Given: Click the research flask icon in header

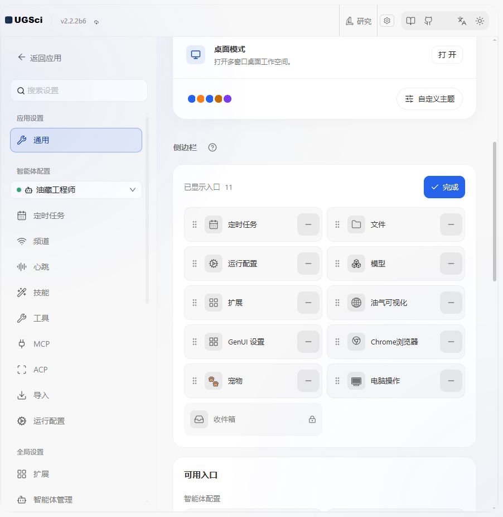Looking at the screenshot, I should click(350, 21).
